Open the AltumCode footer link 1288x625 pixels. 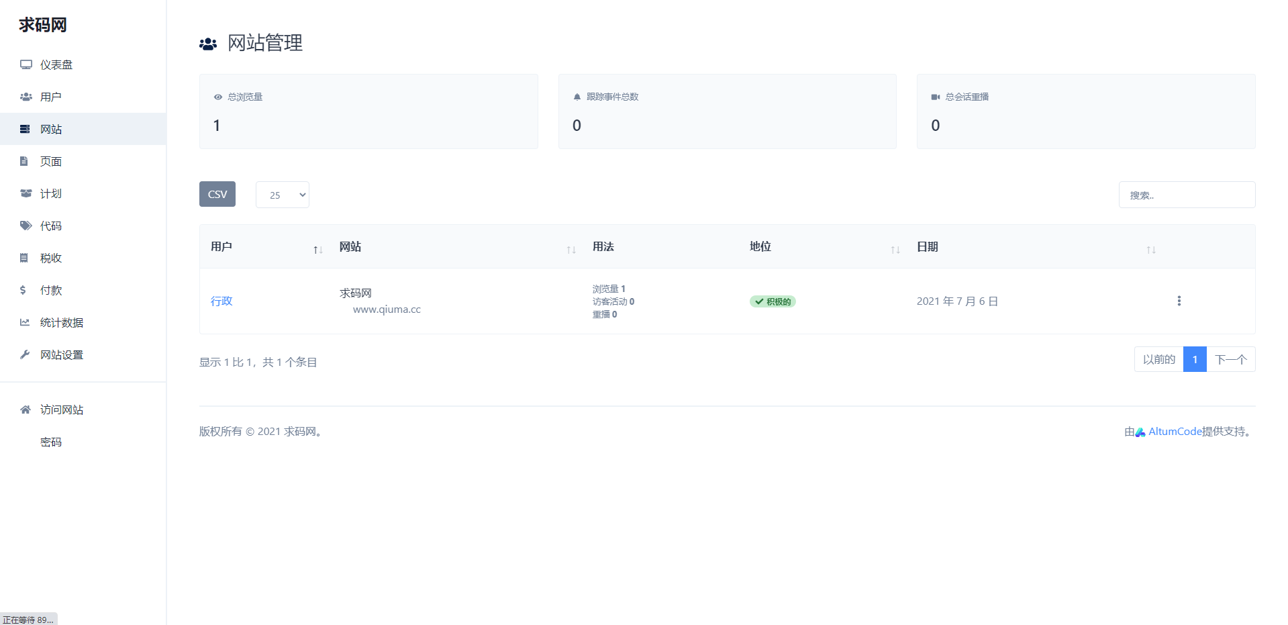pyautogui.click(x=1175, y=432)
